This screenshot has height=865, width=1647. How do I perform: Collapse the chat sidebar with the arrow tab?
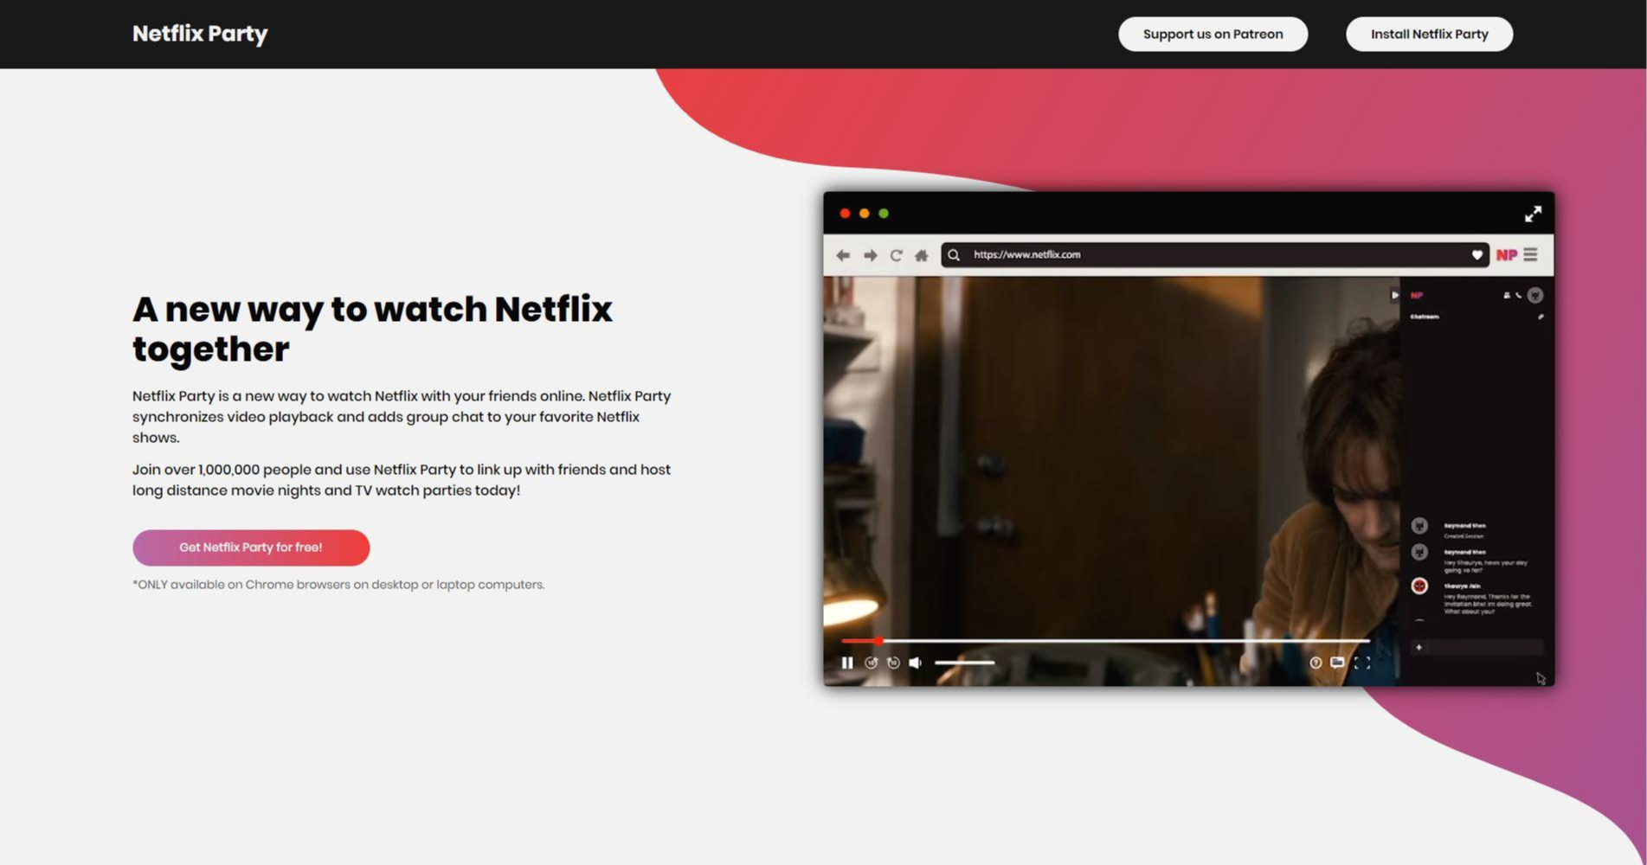pos(1394,295)
